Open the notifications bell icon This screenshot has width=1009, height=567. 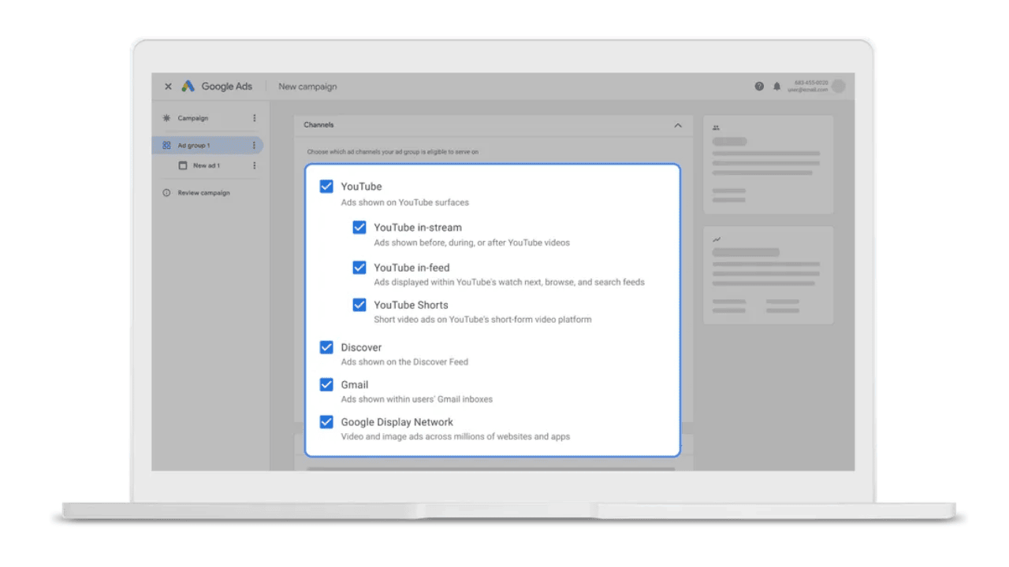776,87
